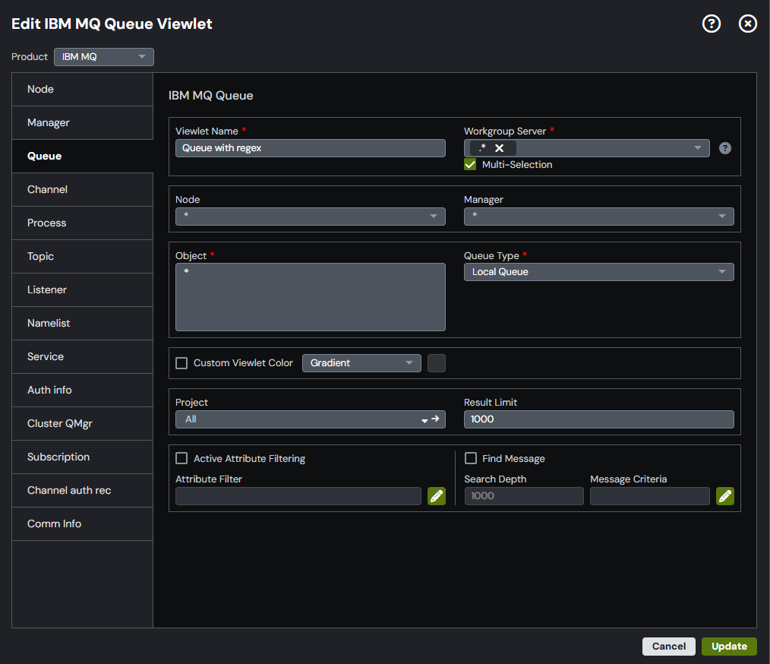Image resolution: width=770 pixels, height=664 pixels.
Task: Click the custom viewlet color swatch
Action: 437,363
